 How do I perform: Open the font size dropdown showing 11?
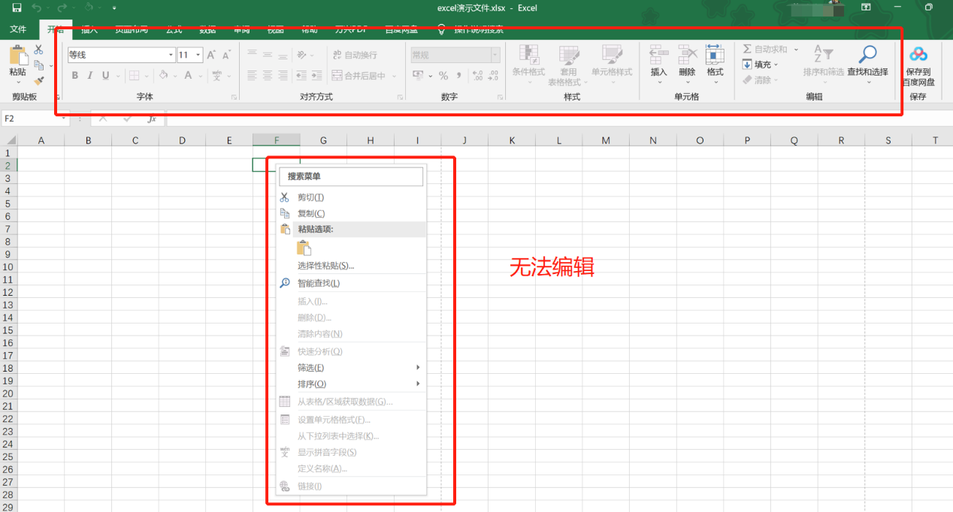tap(198, 55)
